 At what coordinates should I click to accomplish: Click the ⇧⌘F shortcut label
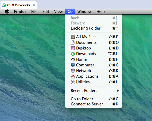pos(113,37)
